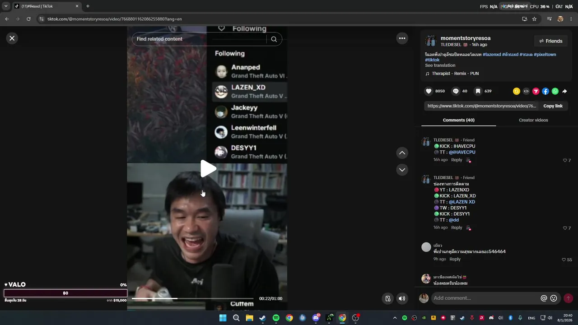Open the Windows Start menu
Viewport: 578px width, 325px height.
(x=223, y=318)
